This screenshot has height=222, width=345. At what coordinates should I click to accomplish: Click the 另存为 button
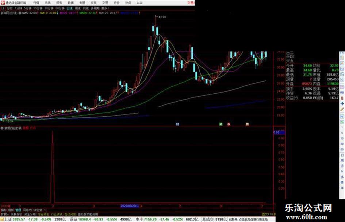(x=27, y=210)
